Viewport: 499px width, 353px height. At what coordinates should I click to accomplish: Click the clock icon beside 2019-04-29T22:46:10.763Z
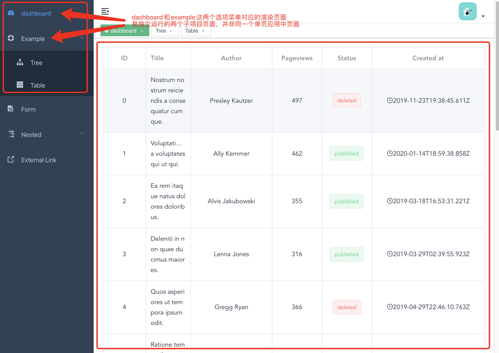389,307
